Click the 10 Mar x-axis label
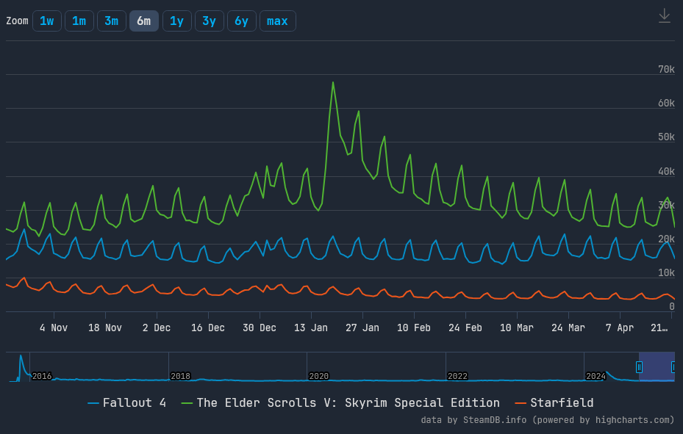The height and width of the screenshot is (434, 683). point(517,328)
